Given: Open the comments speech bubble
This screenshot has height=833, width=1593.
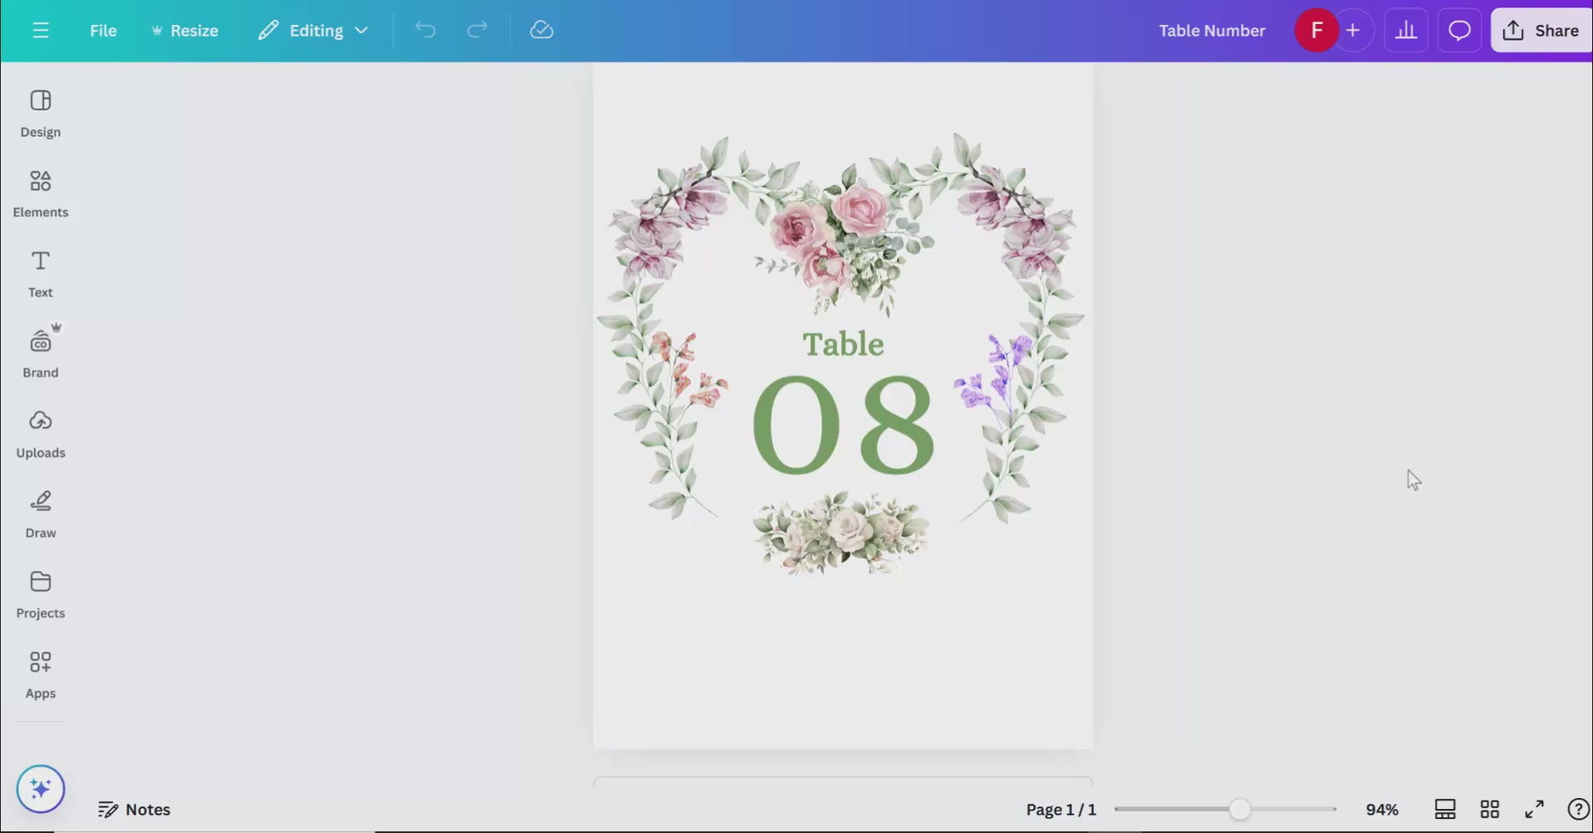Looking at the screenshot, I should coord(1459,31).
